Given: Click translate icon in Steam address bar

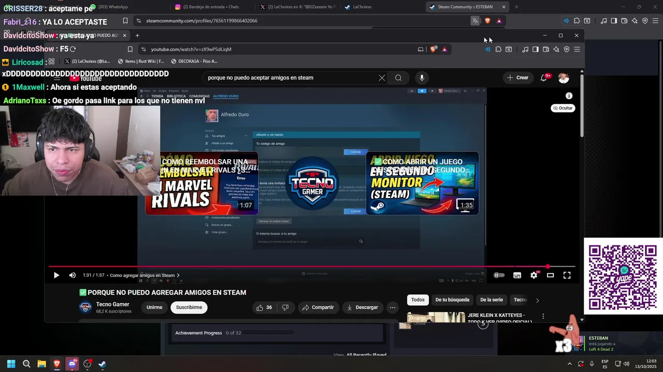Looking at the screenshot, I should 474,21.
